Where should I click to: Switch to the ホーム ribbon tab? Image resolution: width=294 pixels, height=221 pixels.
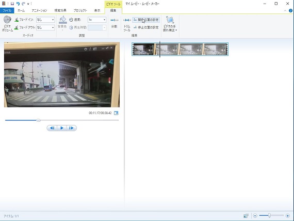[21, 10]
